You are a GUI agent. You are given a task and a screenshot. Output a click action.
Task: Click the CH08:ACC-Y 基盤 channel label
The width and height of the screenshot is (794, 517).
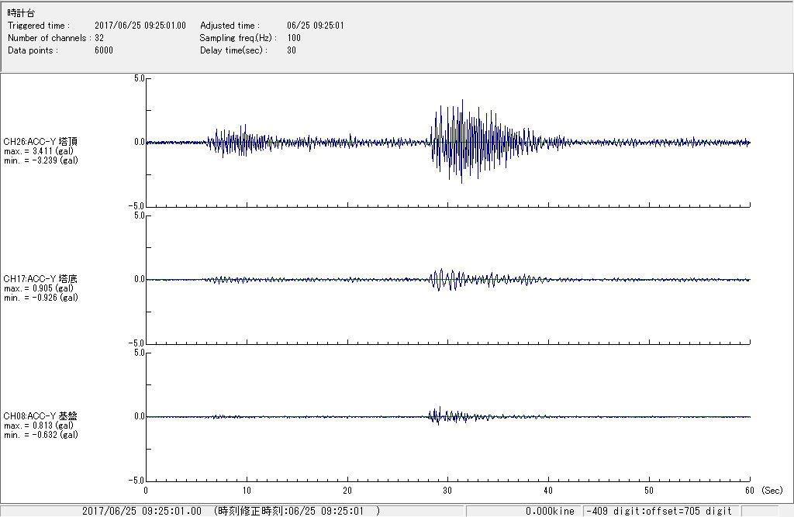click(x=40, y=415)
